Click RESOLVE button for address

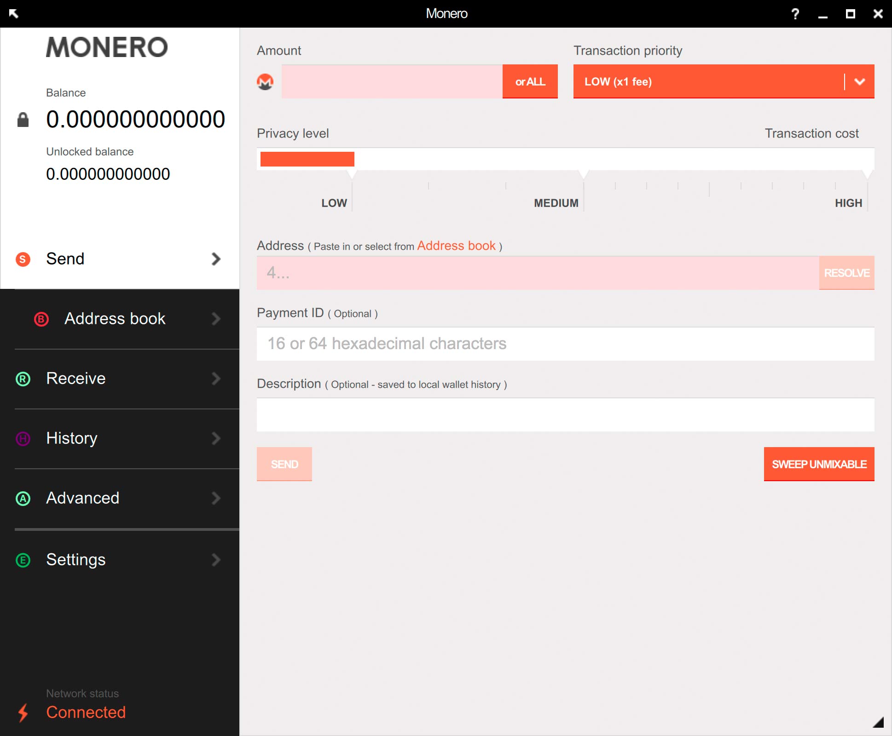pos(846,272)
